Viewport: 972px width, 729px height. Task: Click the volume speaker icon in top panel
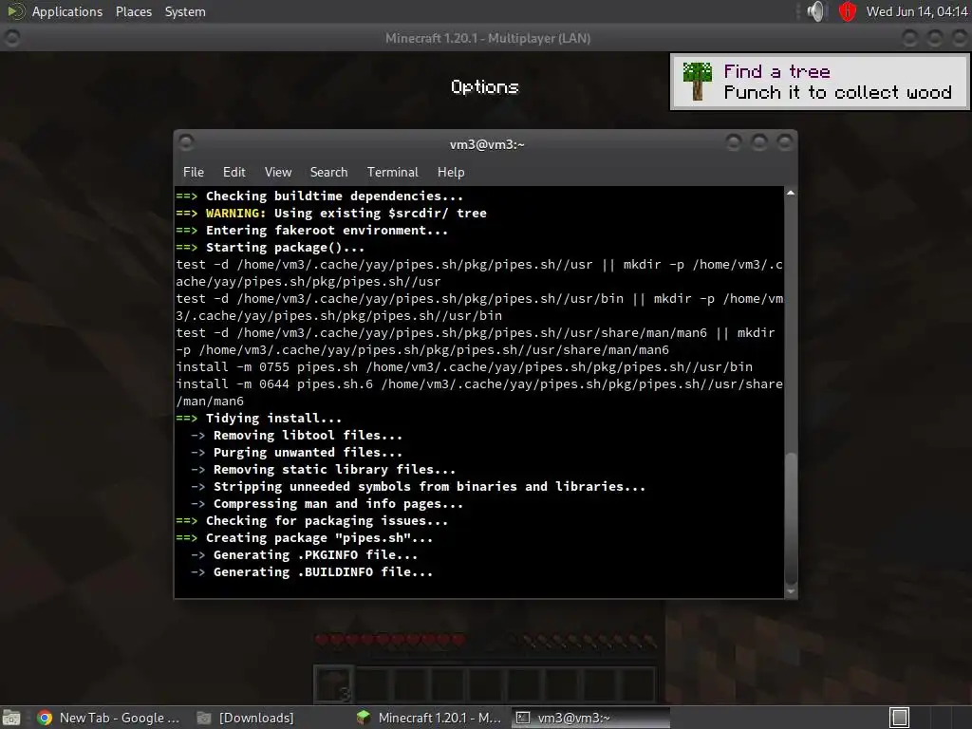816,11
